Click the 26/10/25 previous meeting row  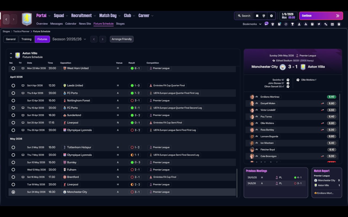click(276, 178)
